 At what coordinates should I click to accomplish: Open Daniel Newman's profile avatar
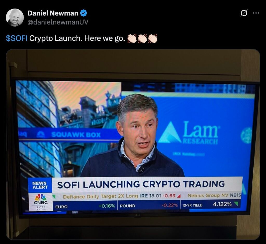tap(15, 17)
